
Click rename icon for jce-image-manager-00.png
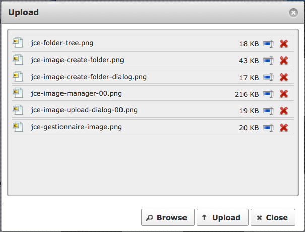pyautogui.click(x=268, y=94)
